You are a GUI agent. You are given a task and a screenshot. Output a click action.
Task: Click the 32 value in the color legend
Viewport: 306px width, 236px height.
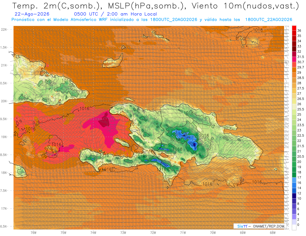click(299, 52)
